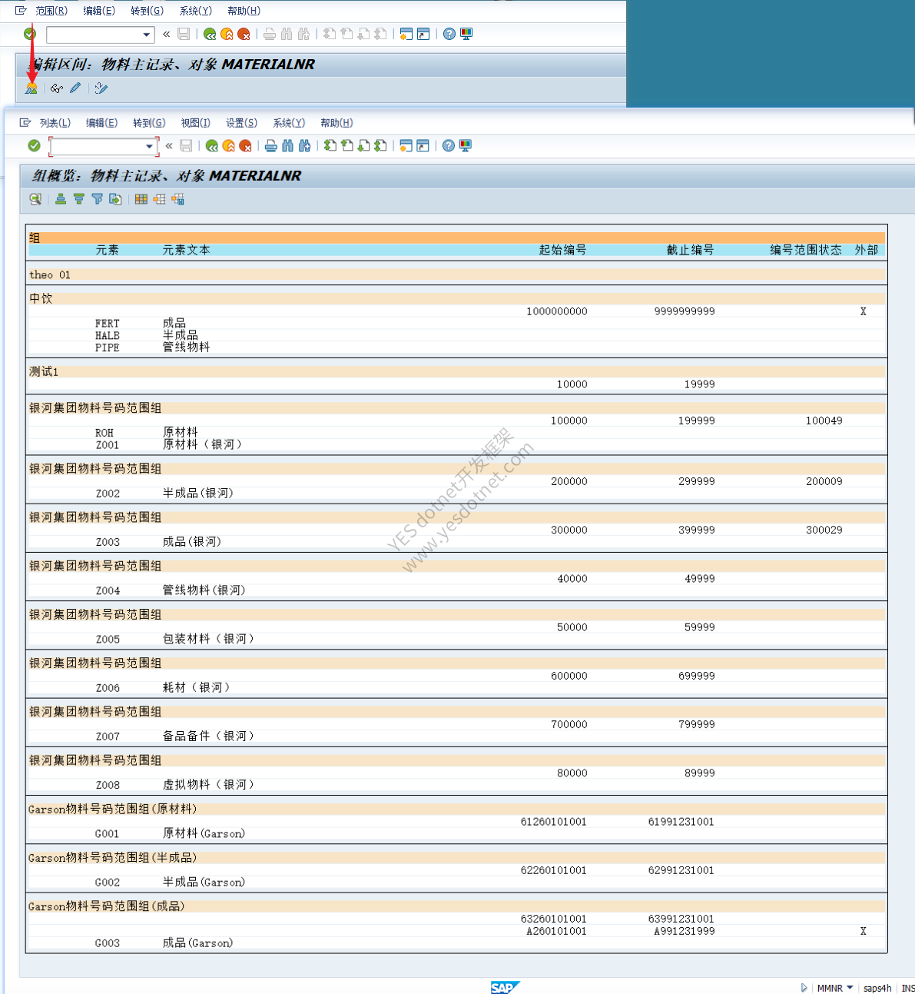This screenshot has width=915, height=994.
Task: Click Customize Local Layout icon in group overview window
Action: [x=466, y=145]
